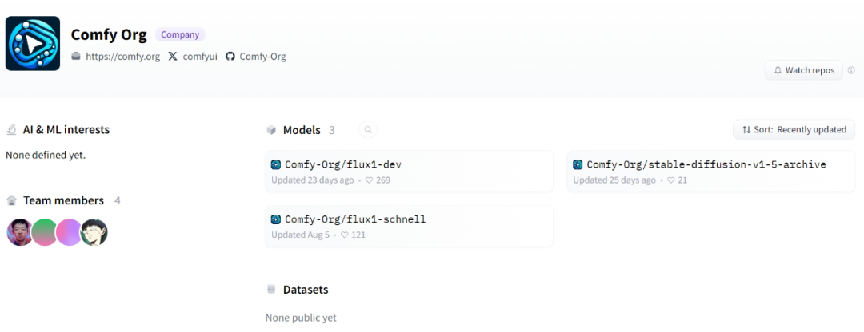Click the Datasets stack icon
The height and width of the screenshot is (332, 864).
(271, 289)
